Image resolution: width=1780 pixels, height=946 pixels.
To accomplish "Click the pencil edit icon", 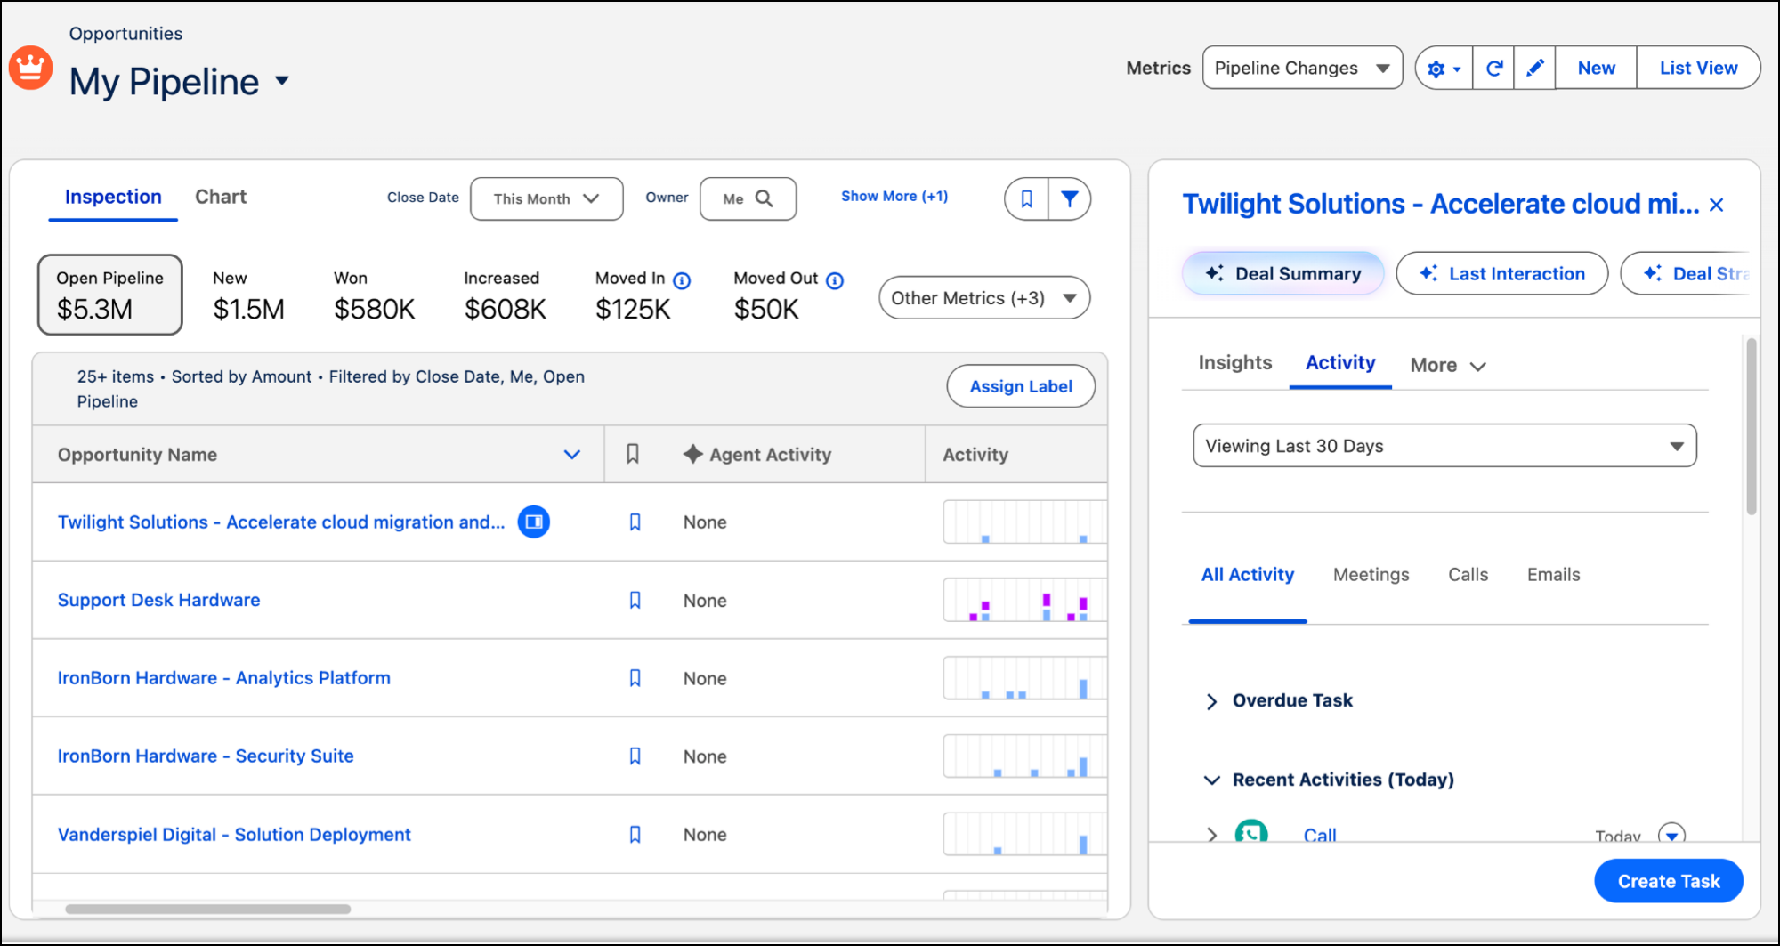I will click(x=1535, y=69).
